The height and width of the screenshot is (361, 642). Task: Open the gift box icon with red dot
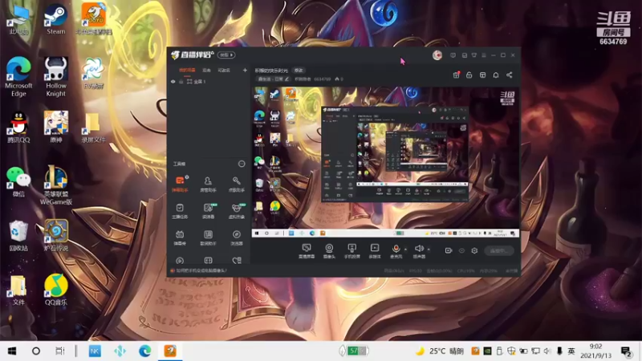[x=456, y=75]
